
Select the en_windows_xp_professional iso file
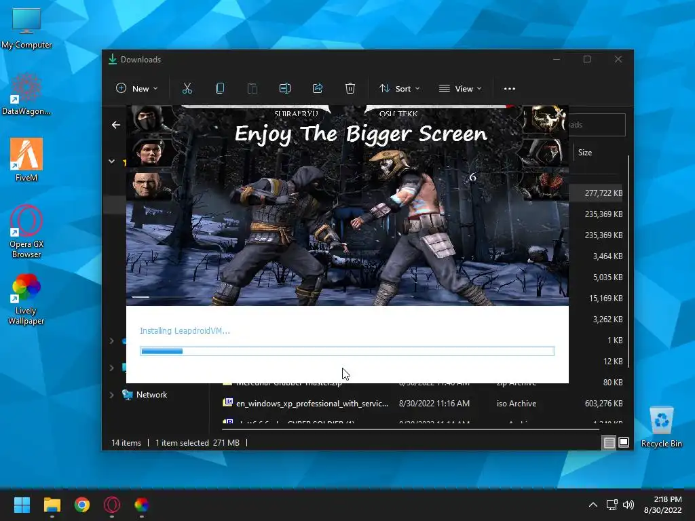(x=312, y=404)
